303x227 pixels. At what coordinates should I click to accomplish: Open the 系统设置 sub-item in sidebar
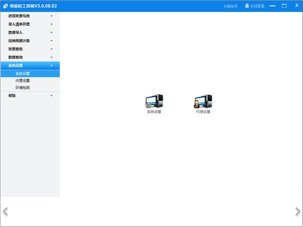coord(30,74)
